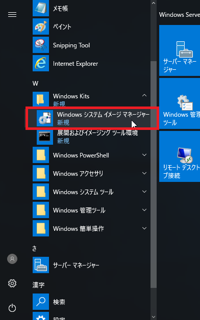This screenshot has height=320, width=200.
Task: Click the サーバー マネージャー tile
Action: pos(180,50)
